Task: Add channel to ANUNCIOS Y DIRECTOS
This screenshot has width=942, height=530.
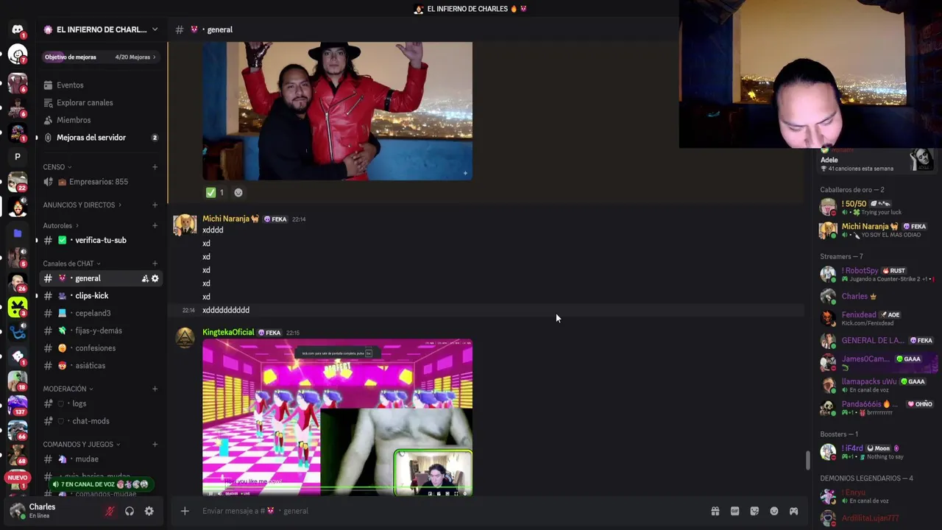Action: coord(155,205)
